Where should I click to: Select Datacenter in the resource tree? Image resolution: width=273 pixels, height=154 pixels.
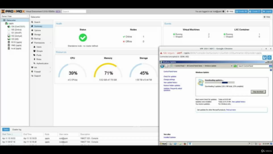click(11, 20)
